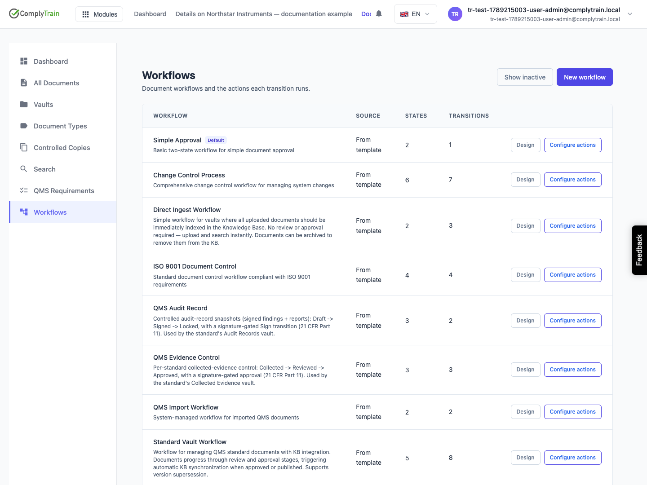This screenshot has height=485, width=647.
Task: Configure actions for QMS Audit Record
Action: [572, 321]
